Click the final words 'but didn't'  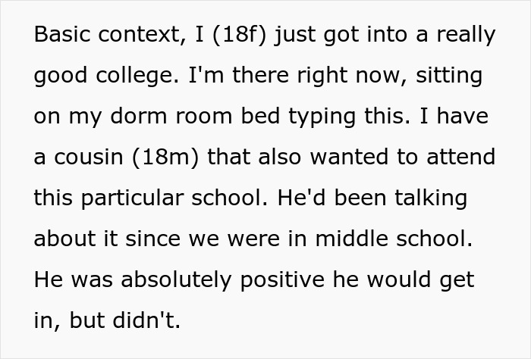click(125, 321)
